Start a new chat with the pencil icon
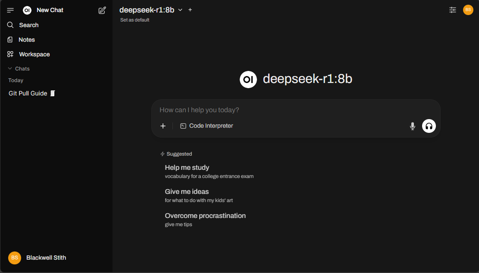The image size is (479, 273). coord(102,10)
